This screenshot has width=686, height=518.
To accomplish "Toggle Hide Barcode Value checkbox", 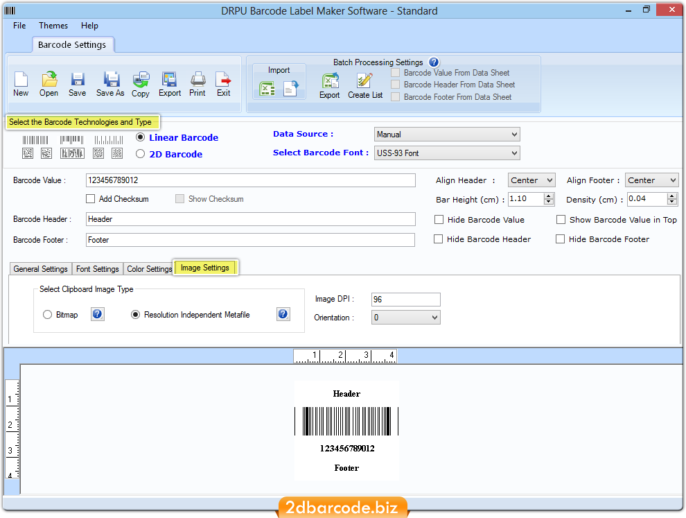I will (439, 219).
